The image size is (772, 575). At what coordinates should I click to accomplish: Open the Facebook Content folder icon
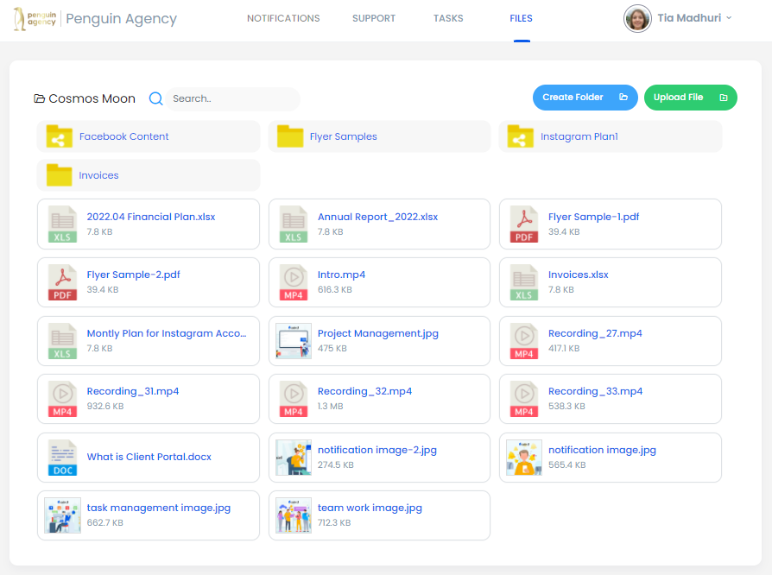[x=59, y=136]
